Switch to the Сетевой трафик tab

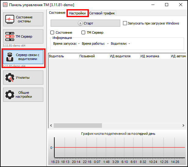click(x=102, y=13)
